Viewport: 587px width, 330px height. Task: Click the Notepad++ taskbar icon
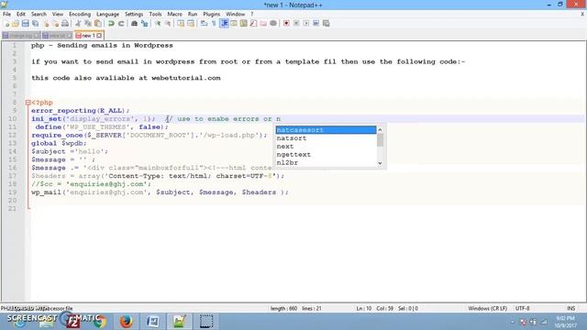click(179, 322)
